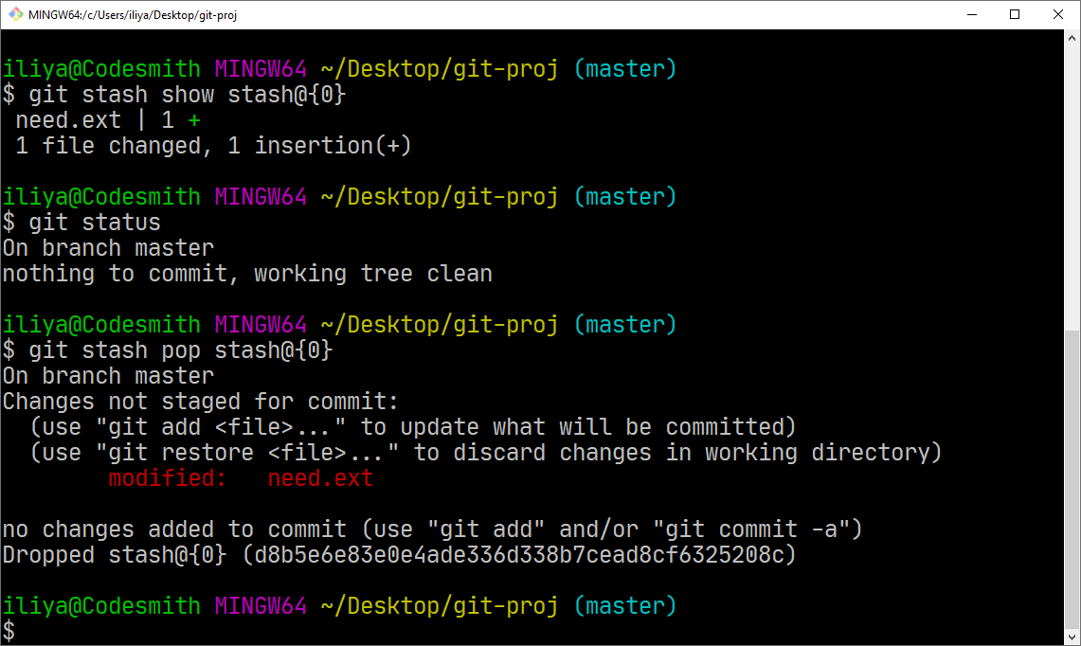The width and height of the screenshot is (1081, 646).
Task: Click the '1 file changed, 1 insertion(+)' line
Action: (x=213, y=146)
